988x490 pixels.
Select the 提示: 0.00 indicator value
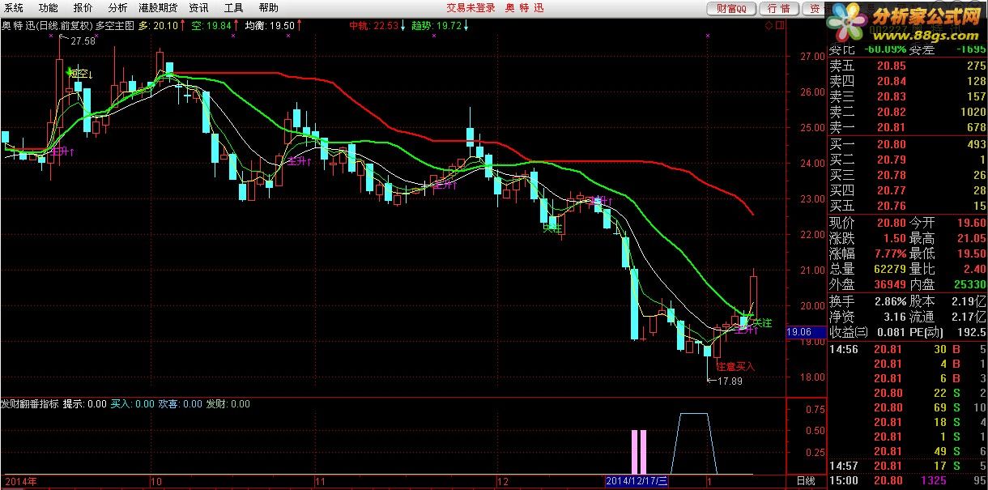[x=85, y=403]
